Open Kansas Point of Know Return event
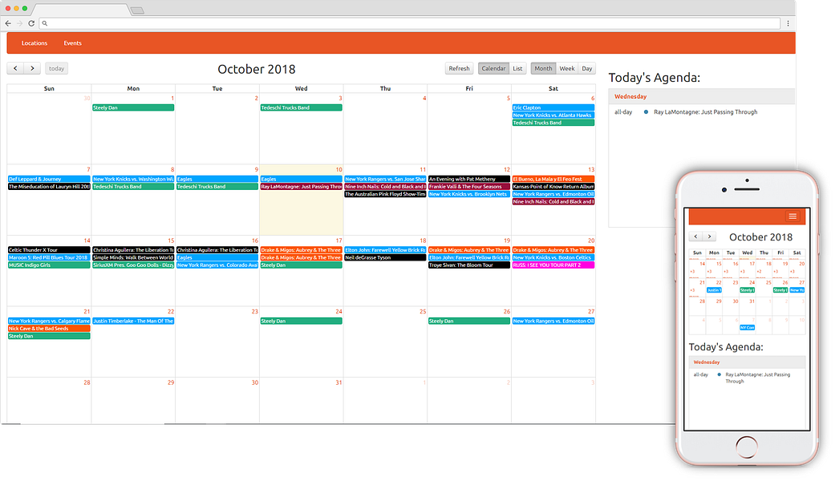 click(553, 186)
